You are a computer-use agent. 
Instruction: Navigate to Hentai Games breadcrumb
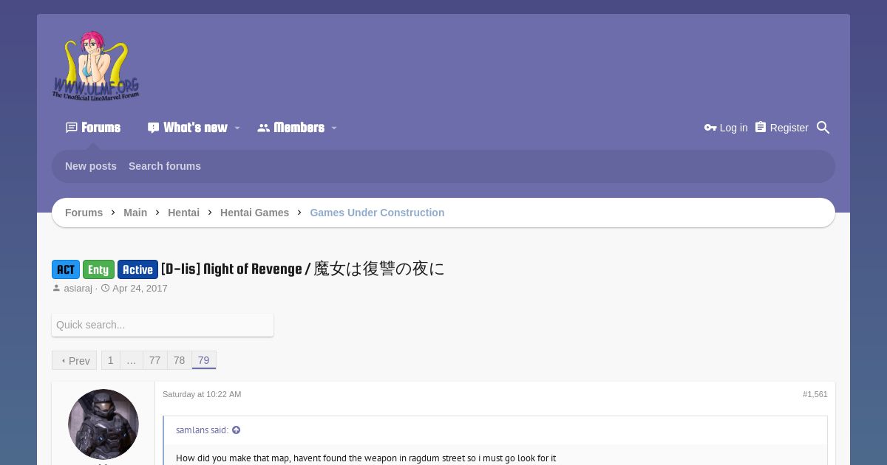254,213
